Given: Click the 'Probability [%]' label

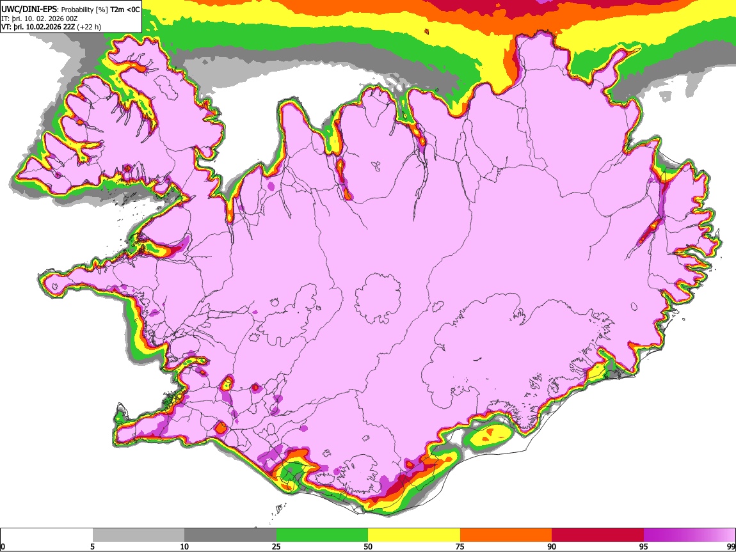Looking at the screenshot, I should point(84,10).
